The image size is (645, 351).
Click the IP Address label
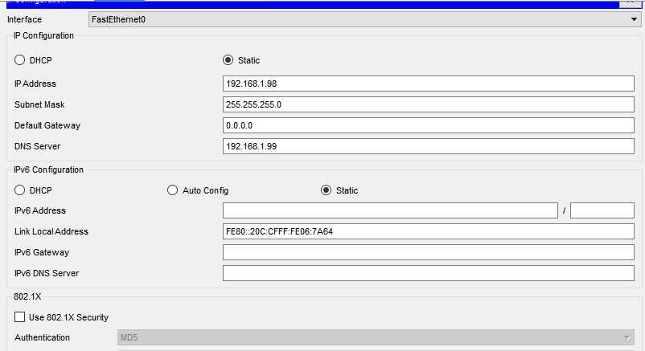pyautogui.click(x=35, y=84)
